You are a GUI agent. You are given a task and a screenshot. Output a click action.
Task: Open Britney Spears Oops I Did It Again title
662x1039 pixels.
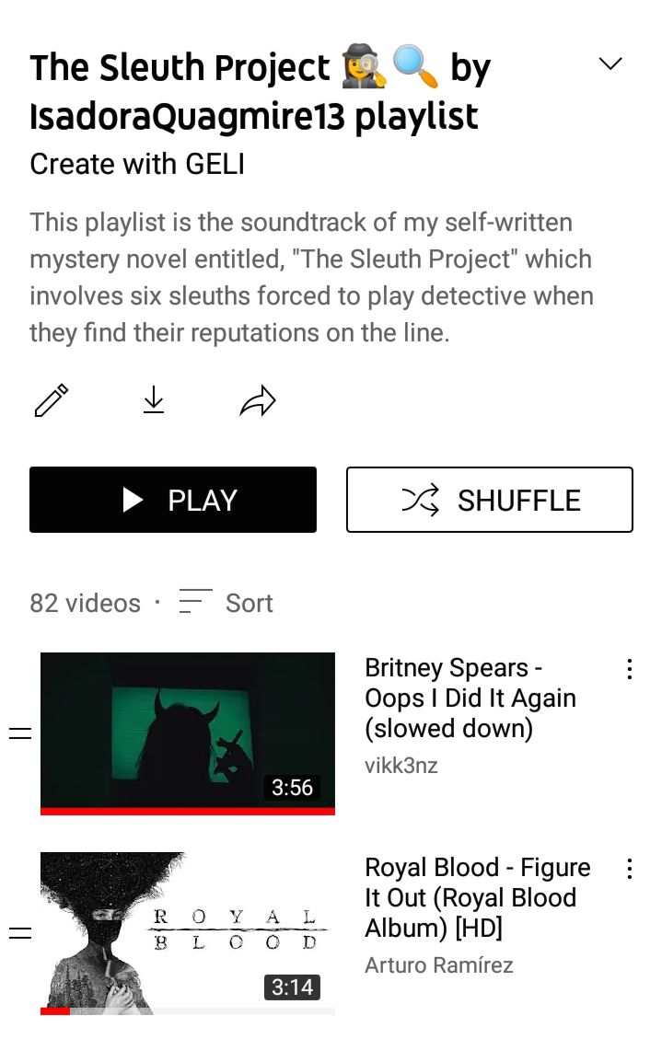point(470,698)
